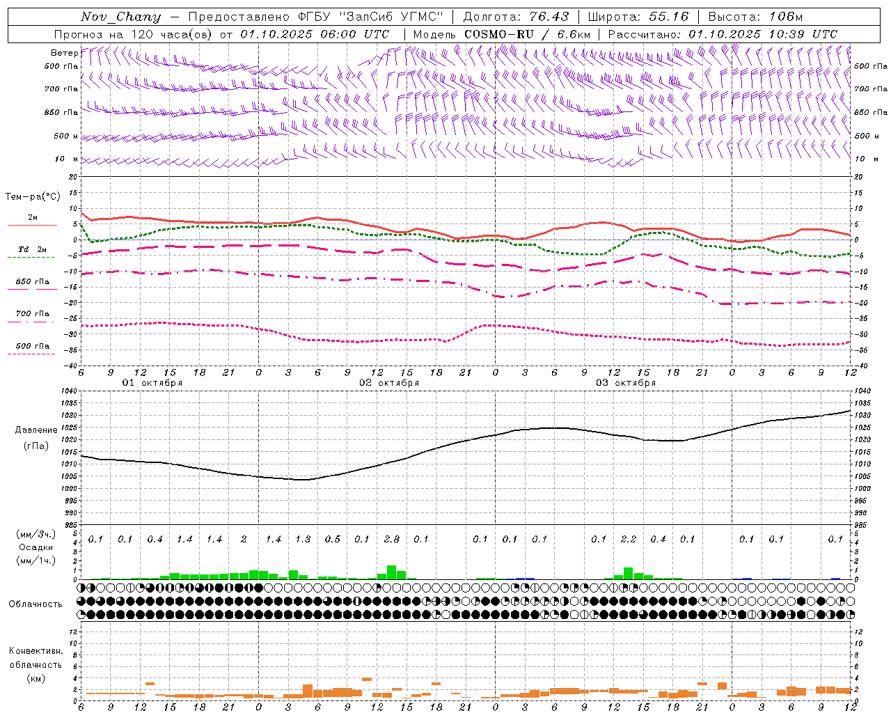
Task: Click the Долгота: 76.43 header value
Action: 515,17
